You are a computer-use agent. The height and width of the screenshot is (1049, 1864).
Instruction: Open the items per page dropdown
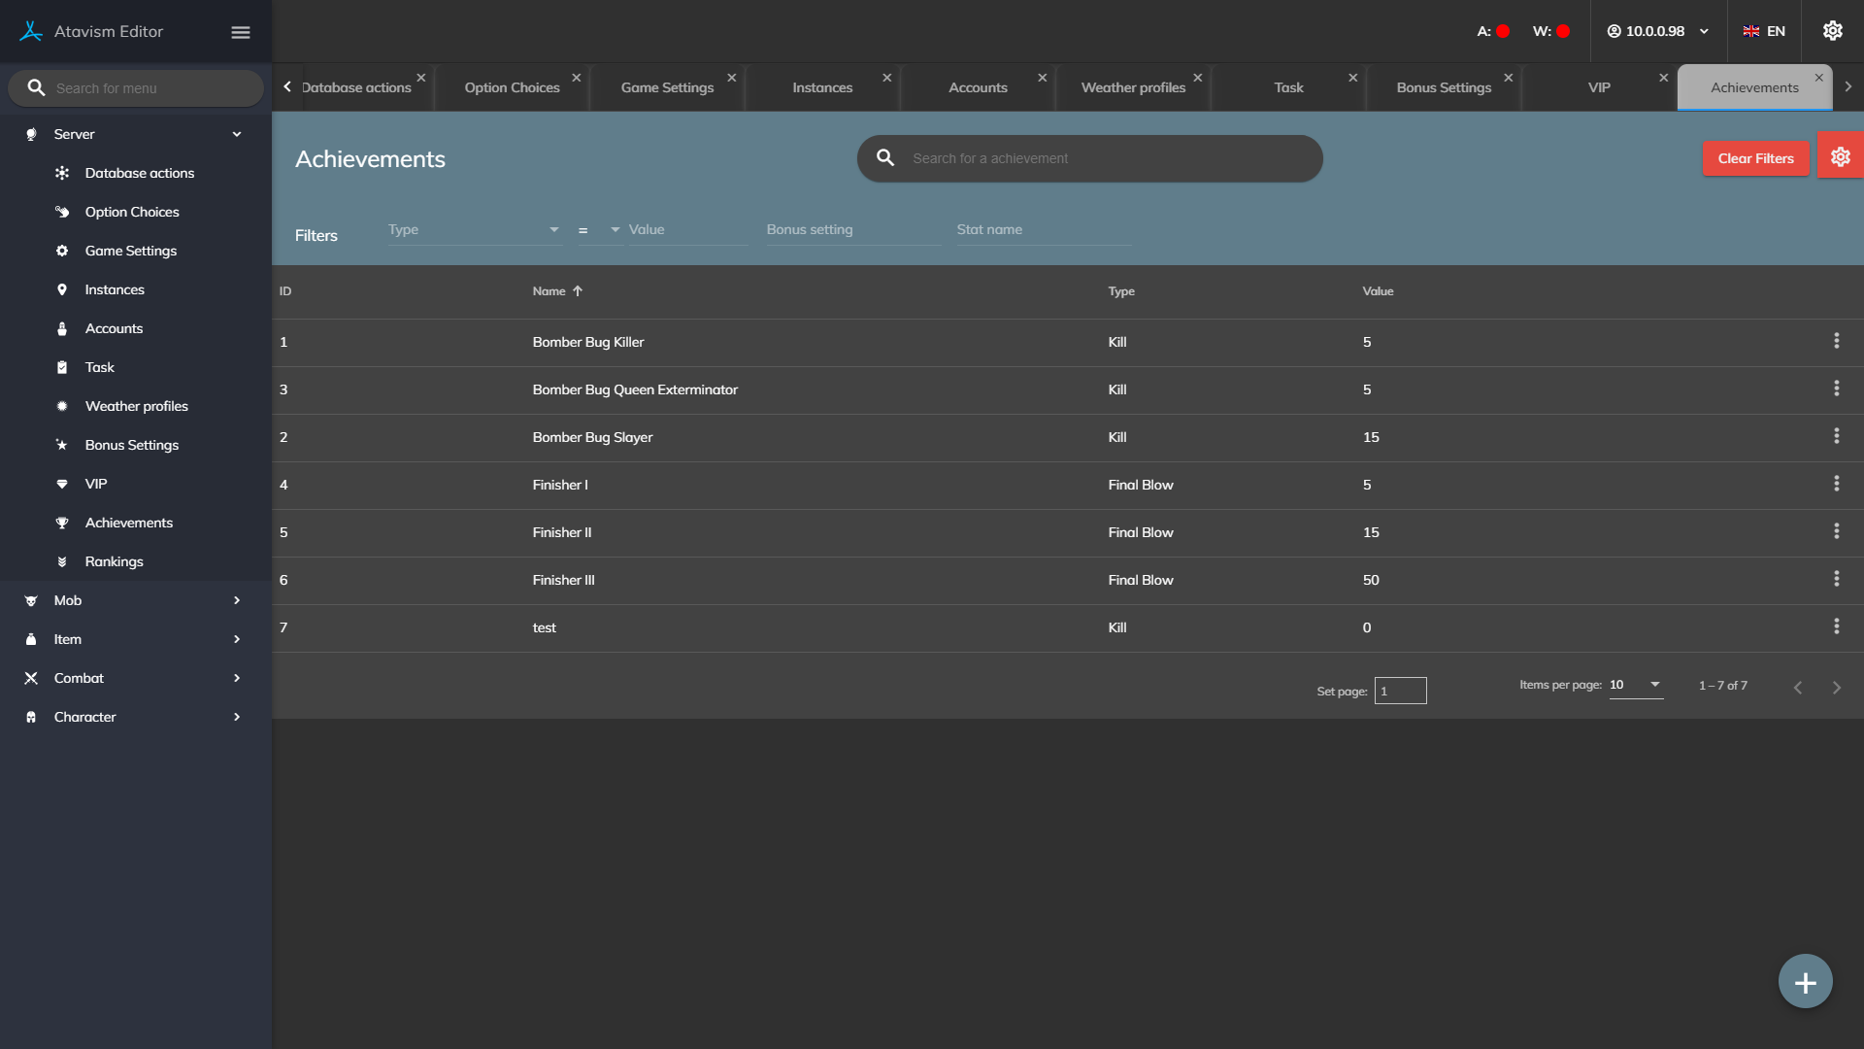(x=1636, y=685)
